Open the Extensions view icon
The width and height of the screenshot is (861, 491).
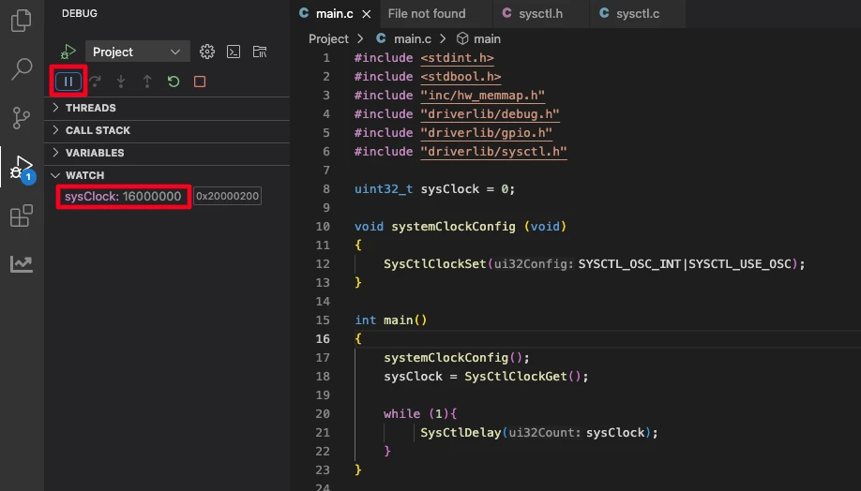[21, 217]
